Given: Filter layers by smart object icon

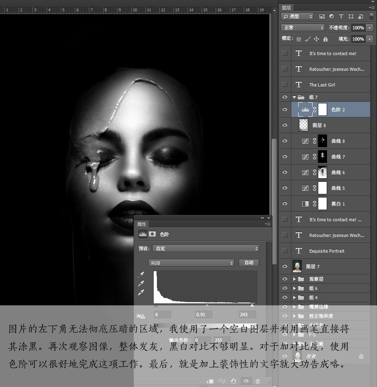Looking at the screenshot, I should click(361, 16).
